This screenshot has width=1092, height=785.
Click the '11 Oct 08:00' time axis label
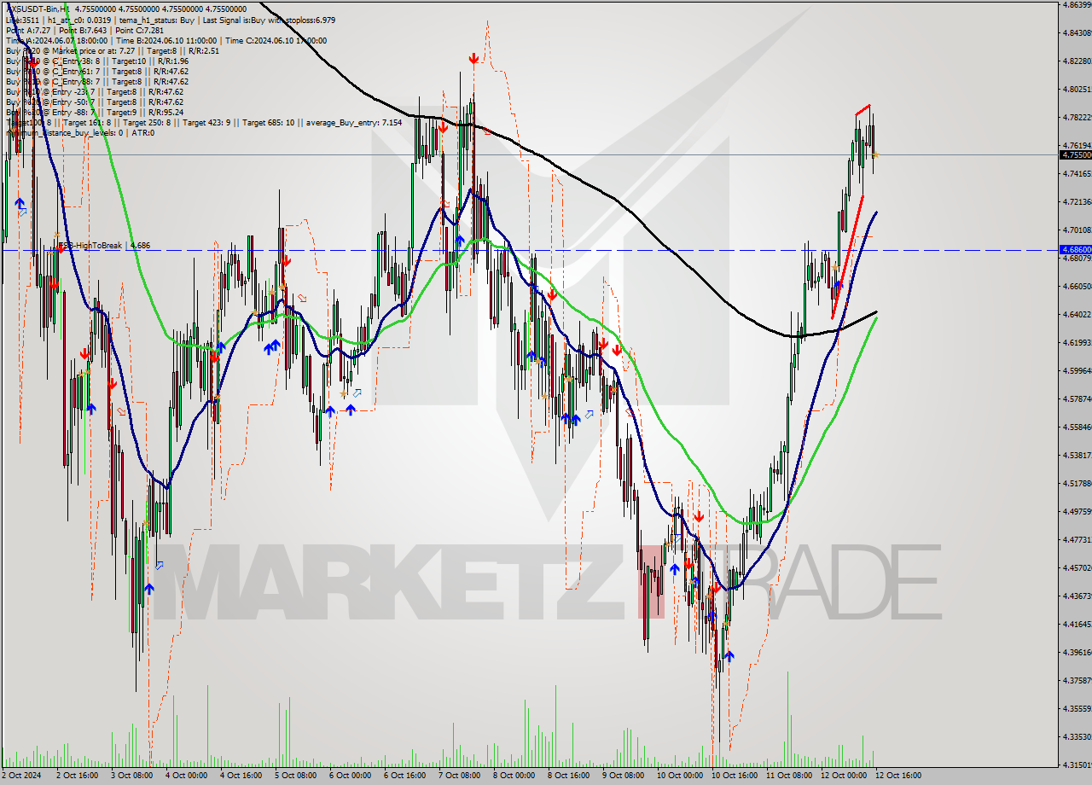[790, 776]
